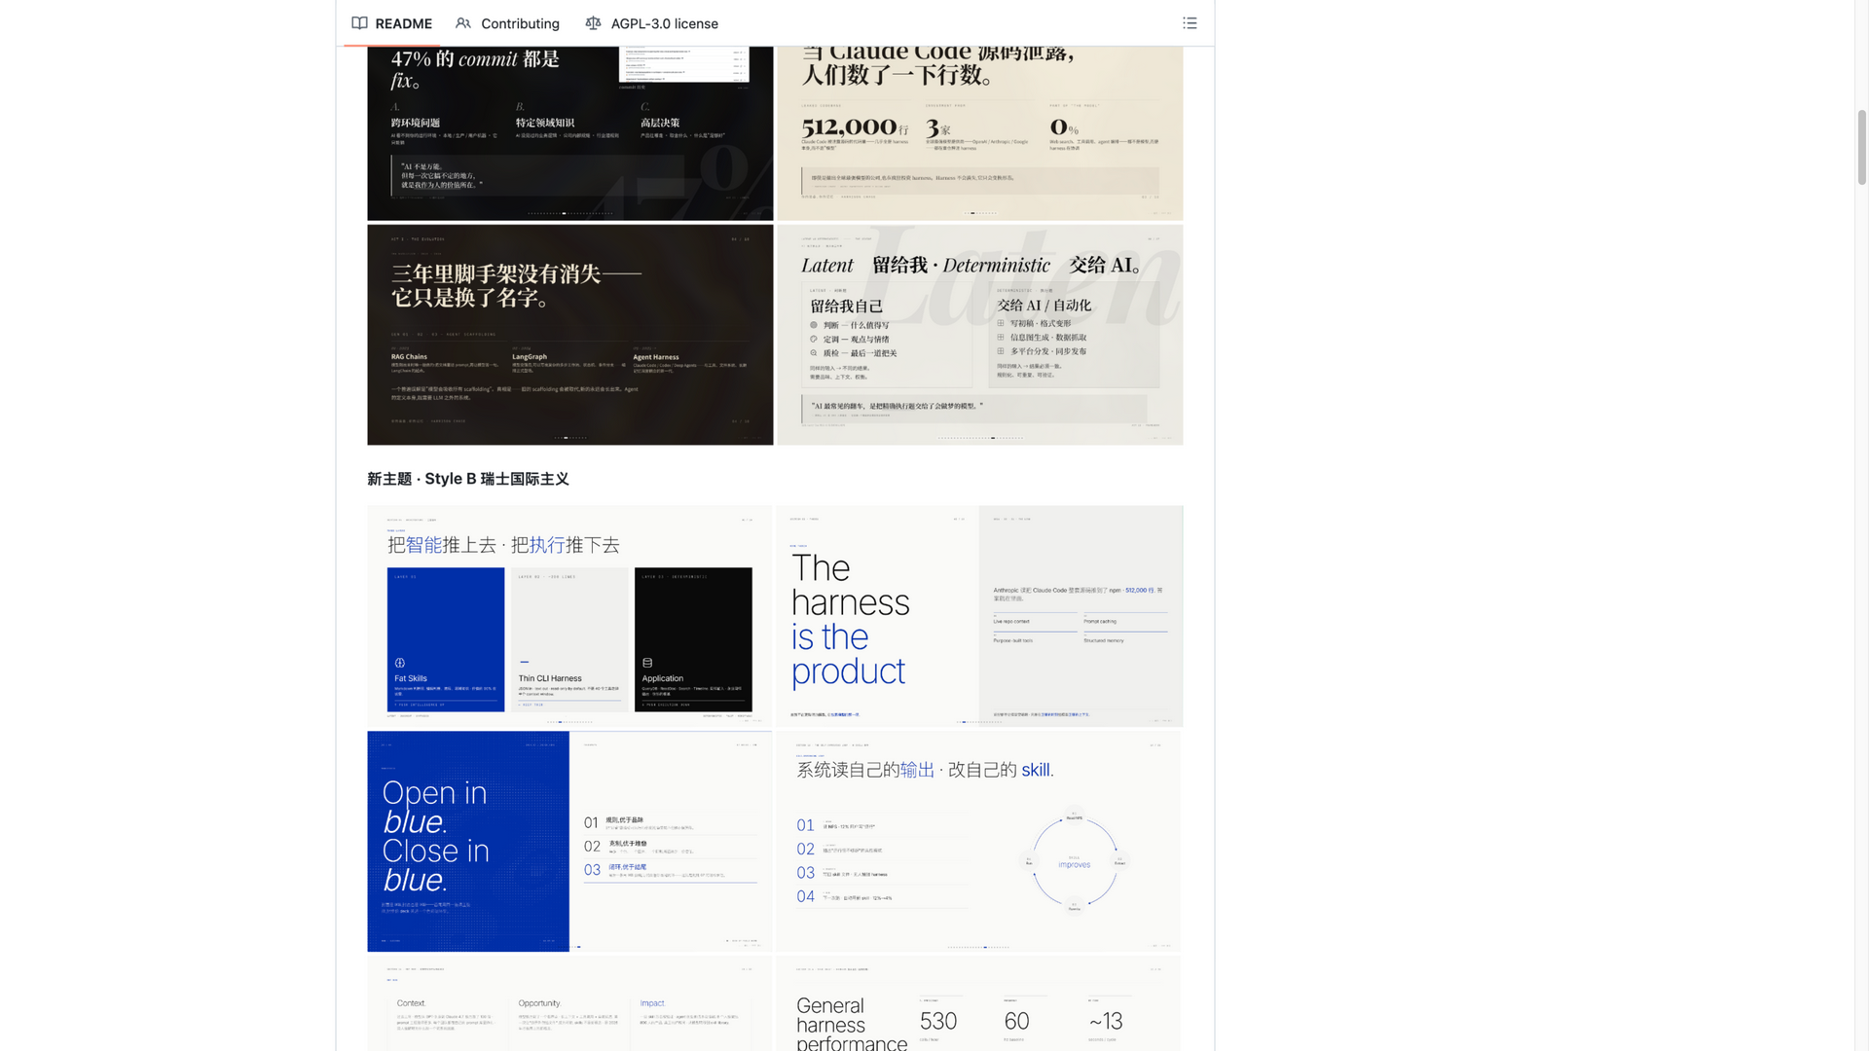Open 'Open in blue. Close in blue.' slide image
Image resolution: width=1869 pixels, height=1051 pixels.
pos(570,842)
